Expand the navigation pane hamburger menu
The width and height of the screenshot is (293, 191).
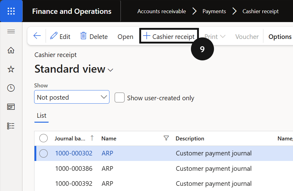click(x=11, y=32)
